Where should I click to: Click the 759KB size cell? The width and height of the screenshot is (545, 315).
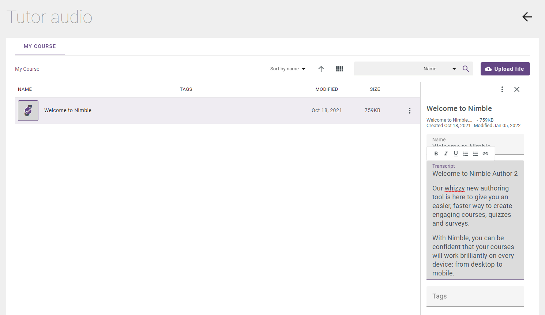(x=372, y=110)
